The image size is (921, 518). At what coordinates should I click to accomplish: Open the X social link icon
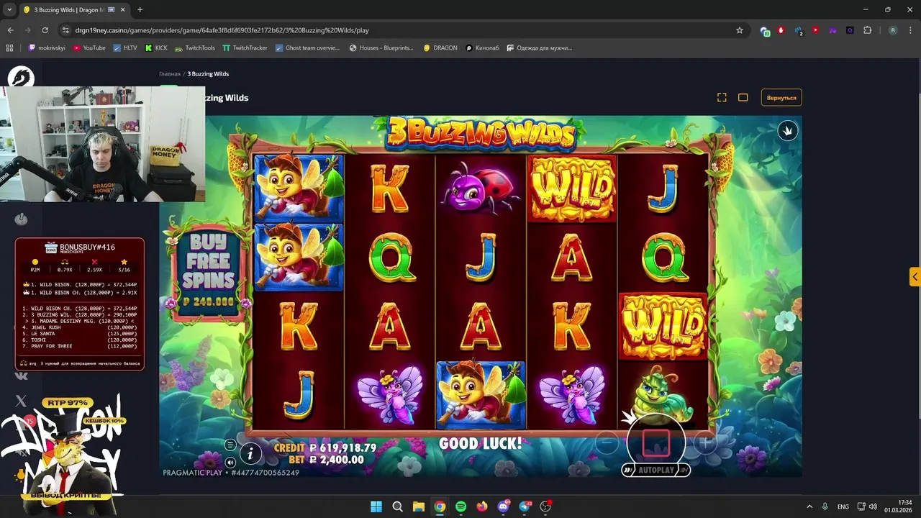(x=21, y=401)
